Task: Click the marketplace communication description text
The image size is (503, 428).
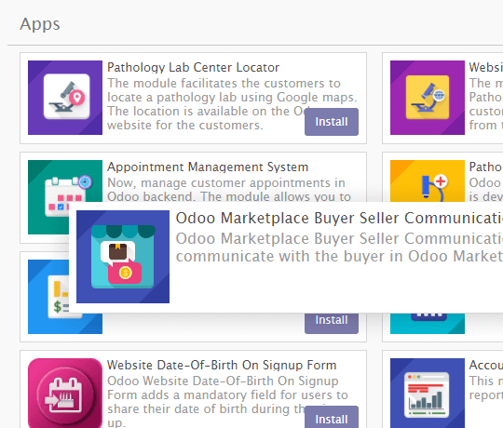Action: coord(339,247)
